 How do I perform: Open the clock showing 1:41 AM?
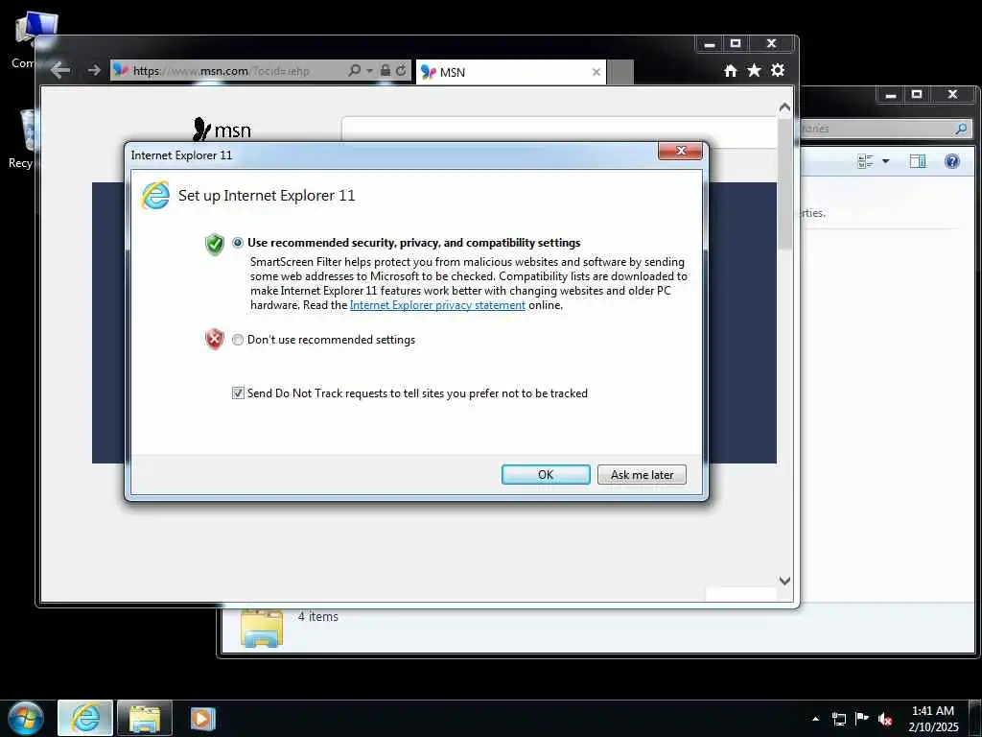[x=933, y=718]
